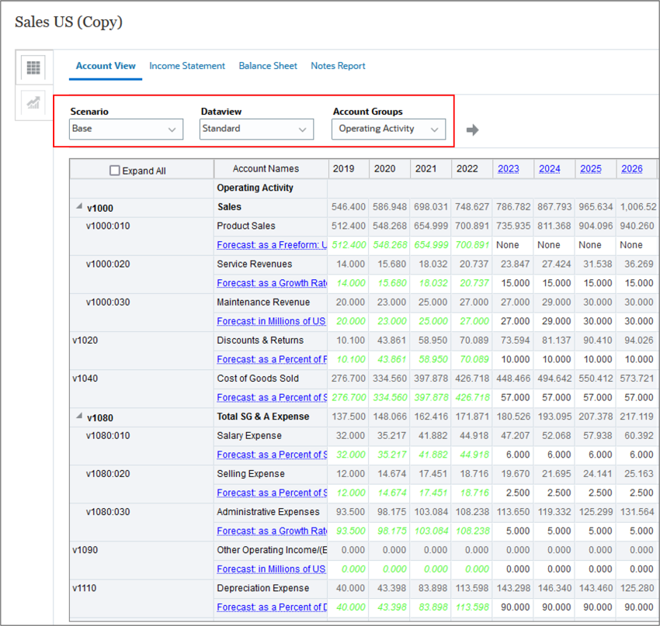This screenshot has width=660, height=626.
Task: Select the grid view icon in the sidebar
Action: click(x=33, y=68)
